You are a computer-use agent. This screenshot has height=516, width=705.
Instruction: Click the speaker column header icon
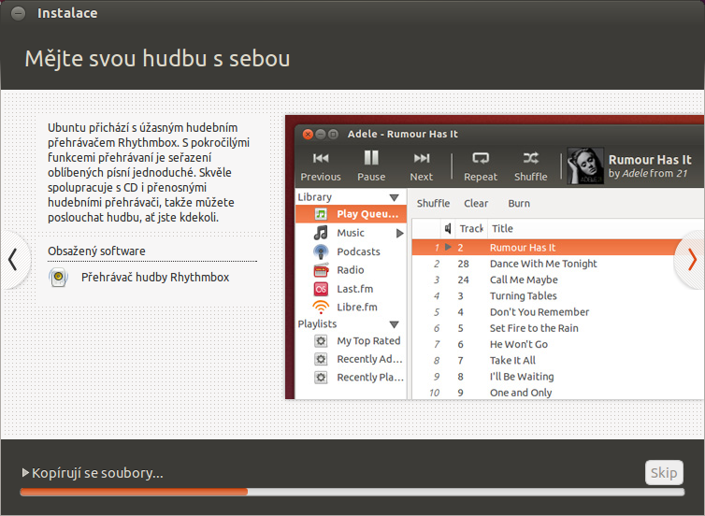pos(448,229)
